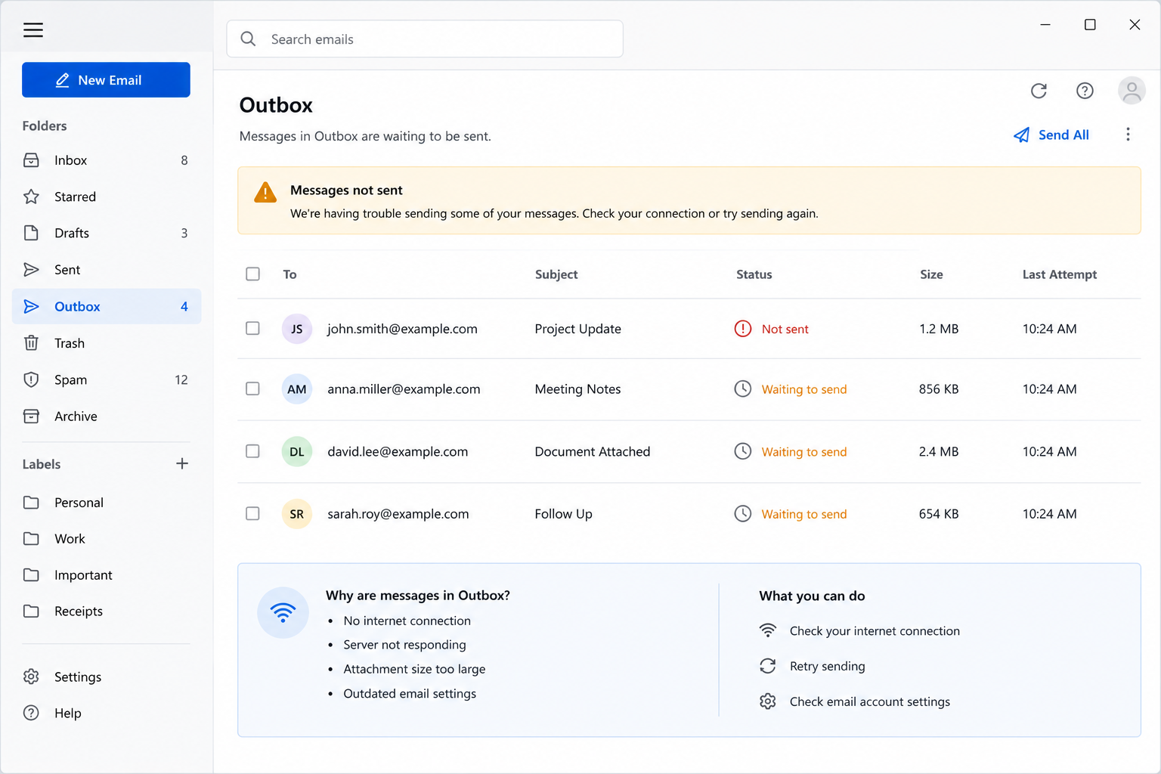This screenshot has width=1161, height=774.
Task: Open the Follow Up message
Action: coord(689,514)
